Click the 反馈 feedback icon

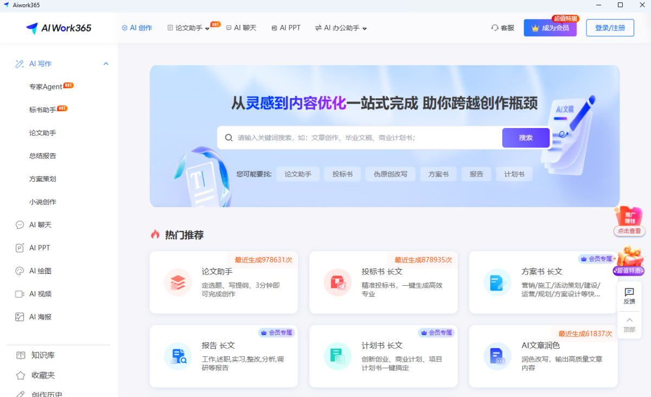pos(629,292)
